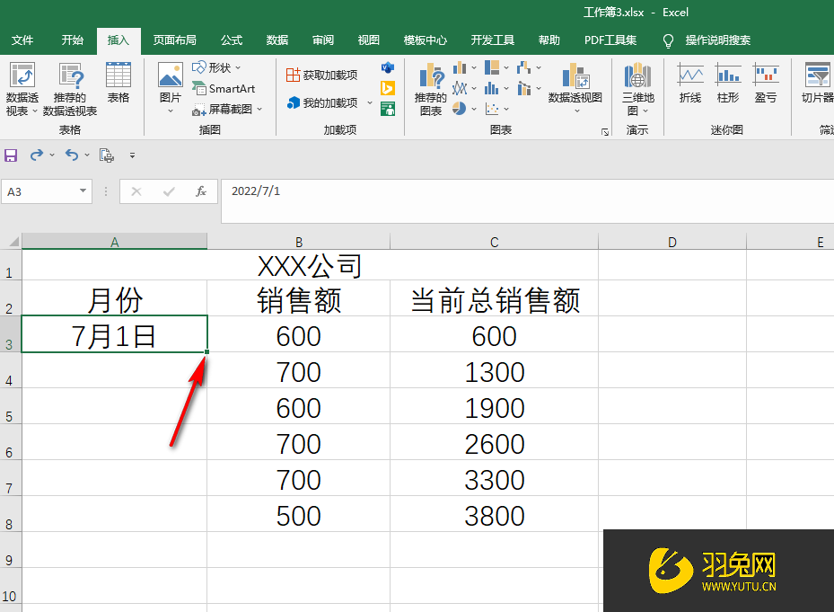Click the Tell Me search (操作说明搜索)

click(x=707, y=40)
